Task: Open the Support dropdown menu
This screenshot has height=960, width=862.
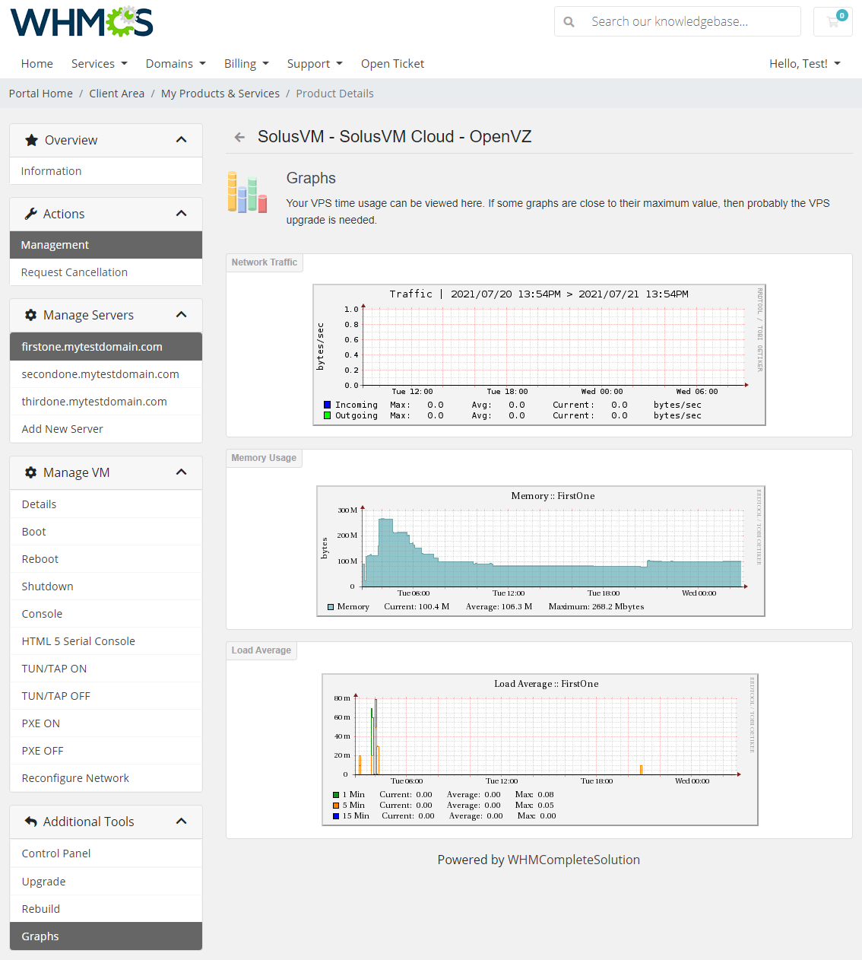Action: click(315, 64)
